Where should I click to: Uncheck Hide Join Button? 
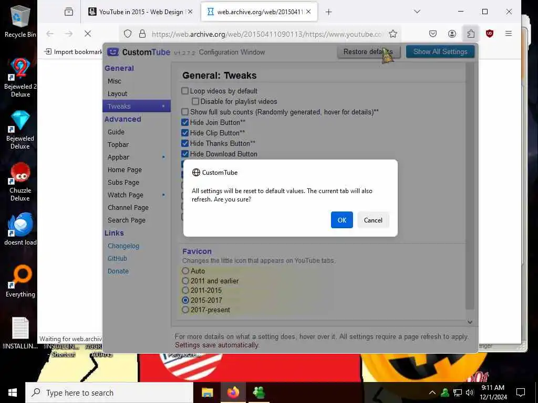185,122
